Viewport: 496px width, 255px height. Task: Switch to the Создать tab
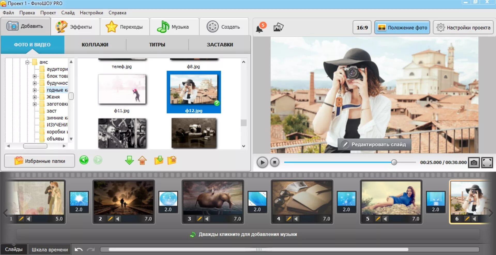coord(224,27)
